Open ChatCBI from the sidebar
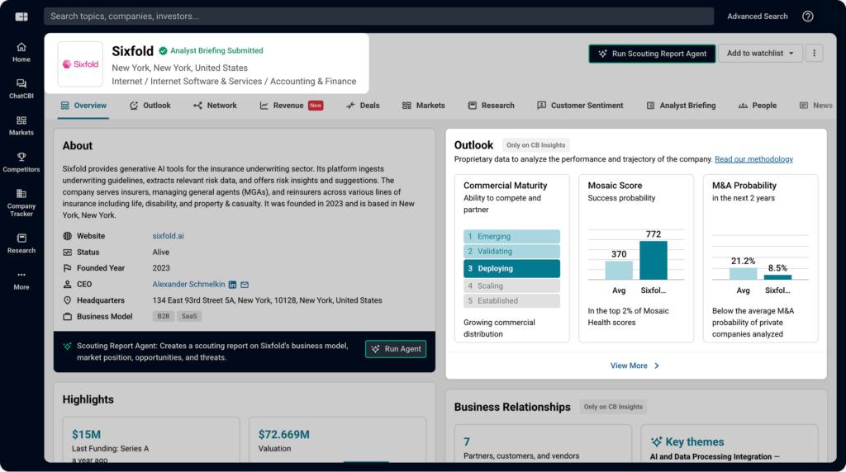Viewport: 846px width, 472px height. 21,88
